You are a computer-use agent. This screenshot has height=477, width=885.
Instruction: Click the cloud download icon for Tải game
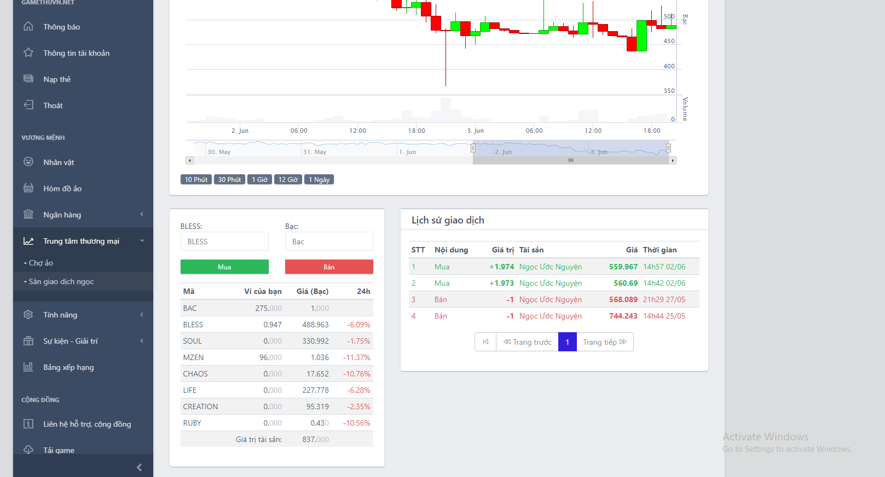click(28, 449)
